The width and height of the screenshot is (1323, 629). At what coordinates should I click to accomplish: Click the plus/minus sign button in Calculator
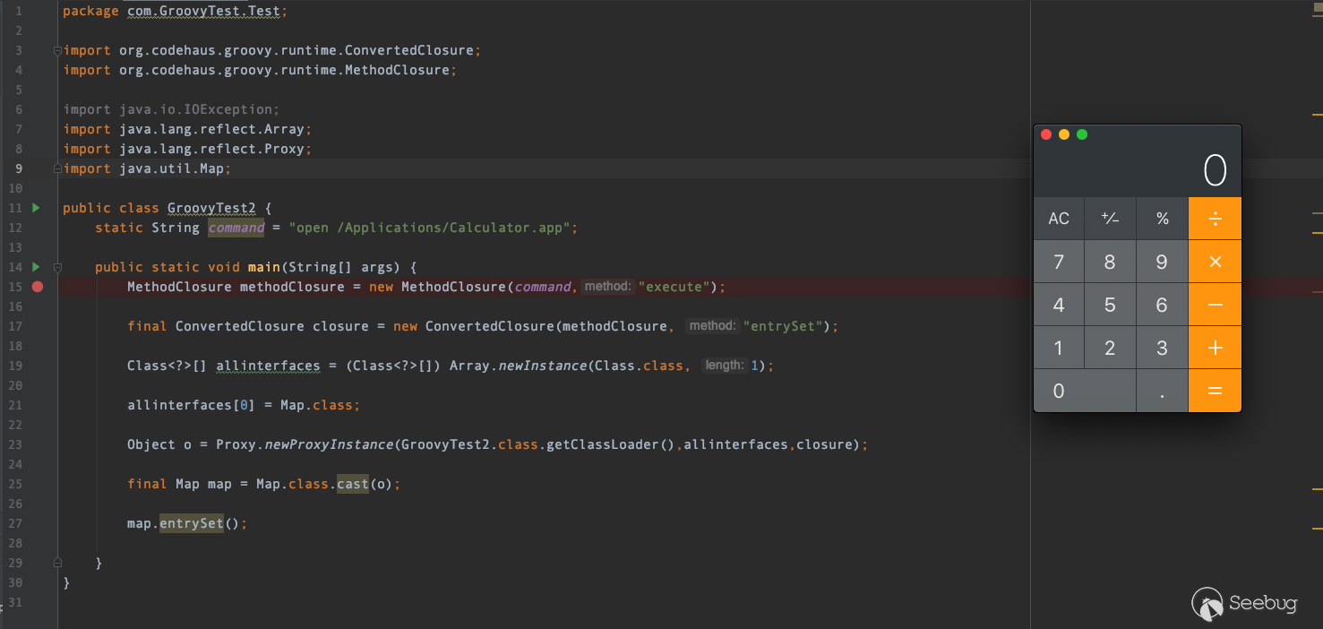click(x=1110, y=219)
